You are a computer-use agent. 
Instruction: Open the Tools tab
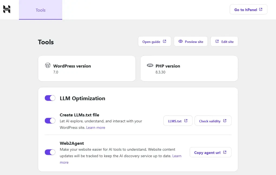click(41, 10)
